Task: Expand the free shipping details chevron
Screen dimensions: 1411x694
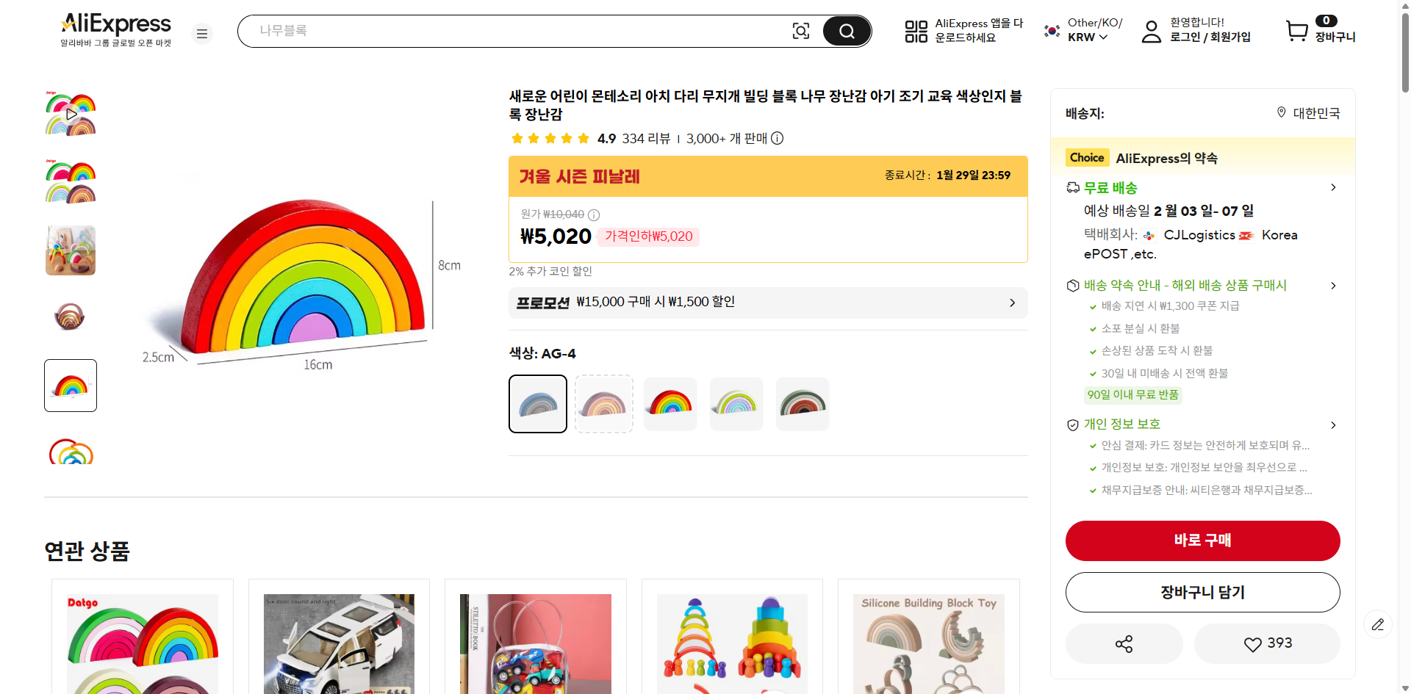Action: [1333, 188]
